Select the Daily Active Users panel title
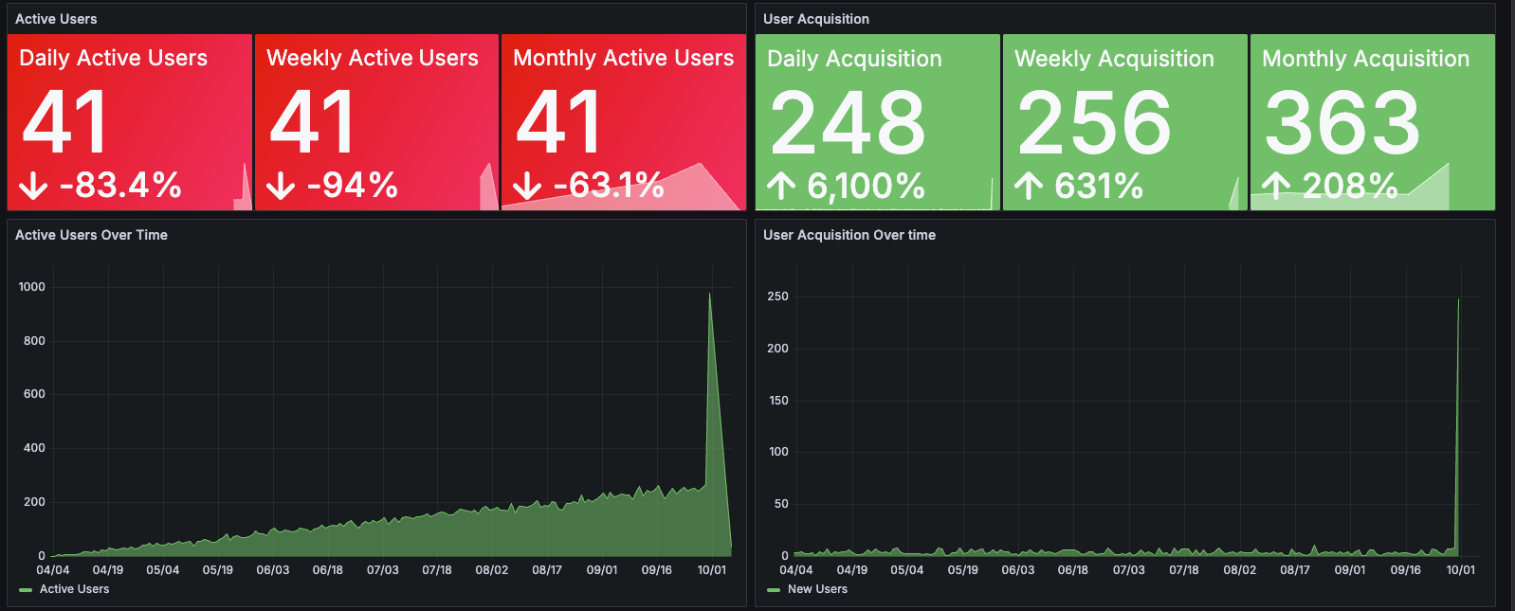Image resolution: width=1515 pixels, height=611 pixels. 113,58
